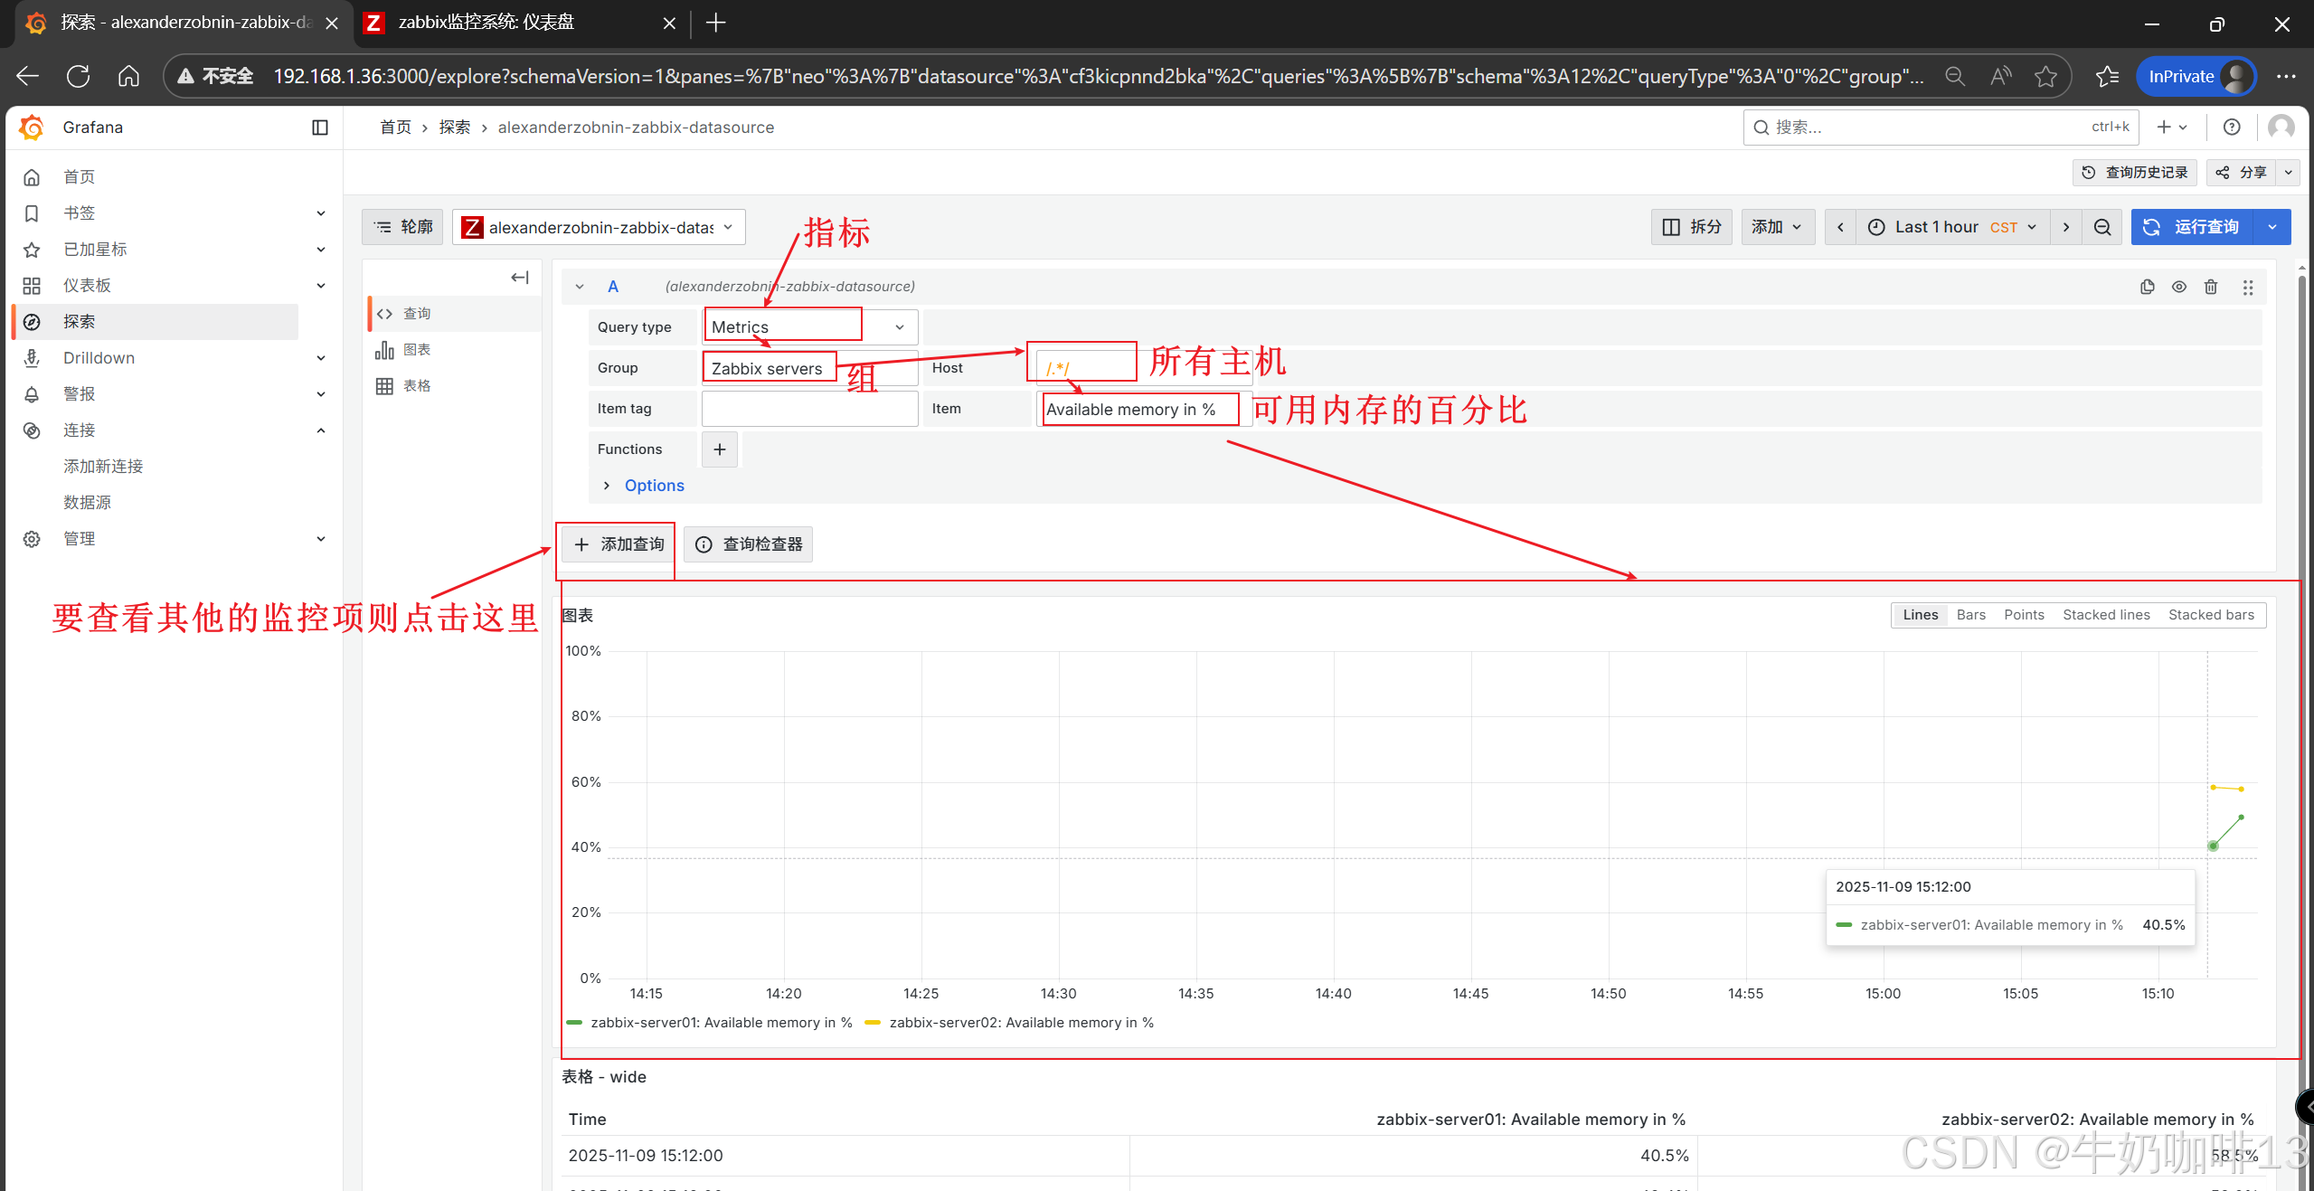Viewport: 2314px width, 1191px height.
Task: Toggle query A visibility eye icon
Action: (x=2179, y=287)
